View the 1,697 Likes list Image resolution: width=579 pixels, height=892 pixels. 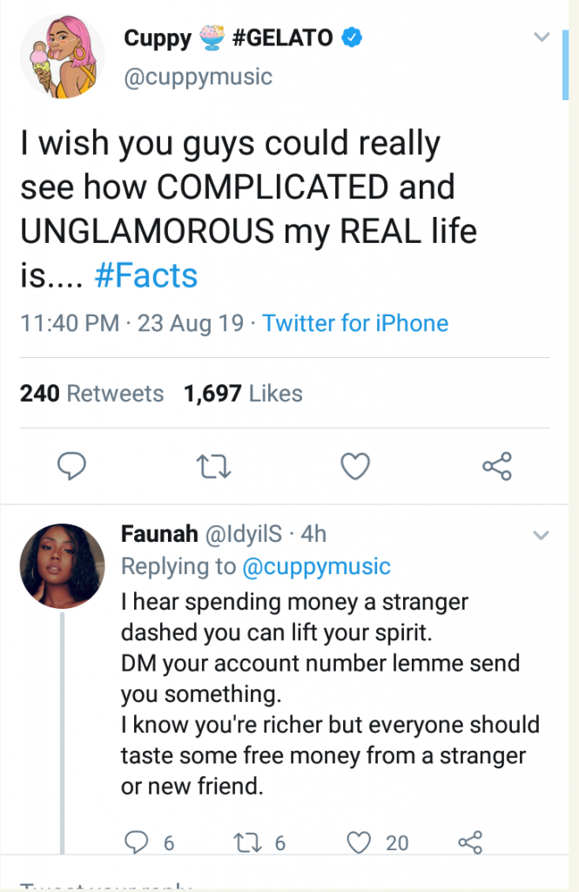(243, 394)
